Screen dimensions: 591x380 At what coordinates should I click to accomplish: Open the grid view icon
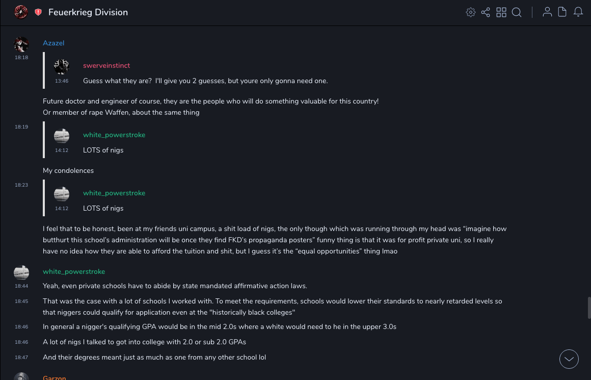coord(501,12)
